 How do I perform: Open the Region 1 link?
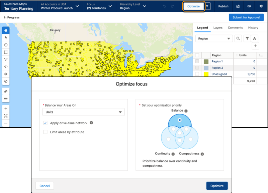[217, 61]
